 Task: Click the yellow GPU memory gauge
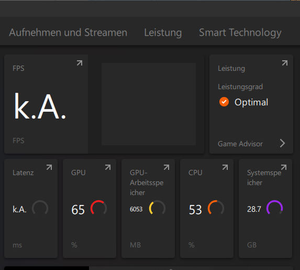[x=157, y=209]
